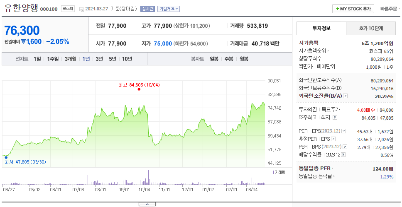Collapse chart panel with bottom chevron handle

point(147,204)
